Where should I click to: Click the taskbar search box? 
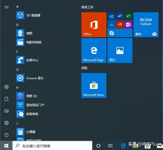pos(52,146)
